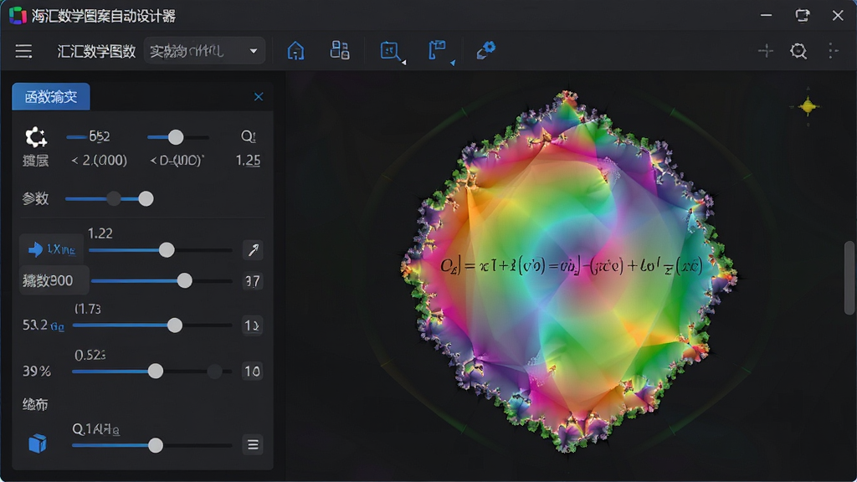Click the bottom slider handle beside the cube
Screen dimensions: 857x482
click(x=156, y=445)
